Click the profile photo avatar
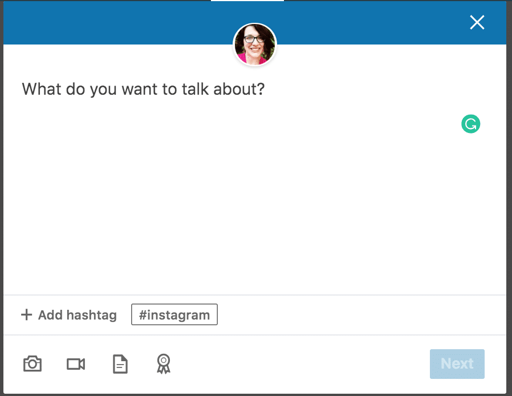512x396 pixels. (254, 45)
